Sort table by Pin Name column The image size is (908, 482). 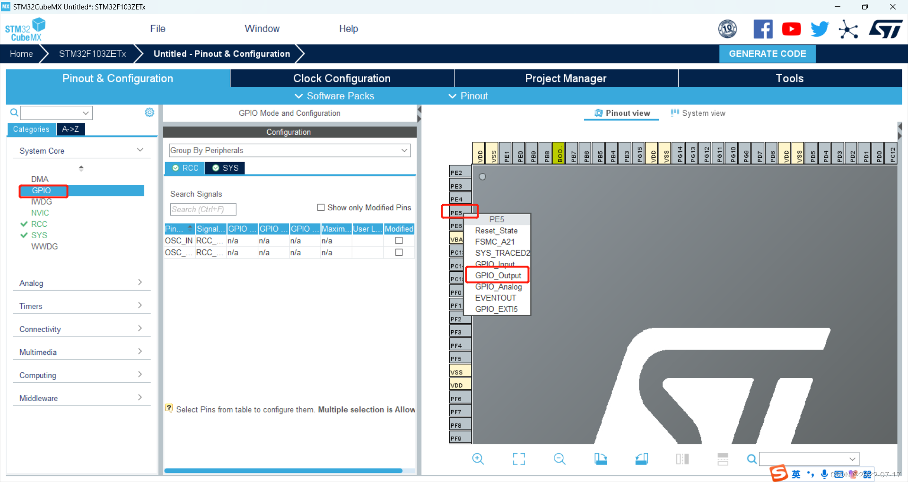179,229
